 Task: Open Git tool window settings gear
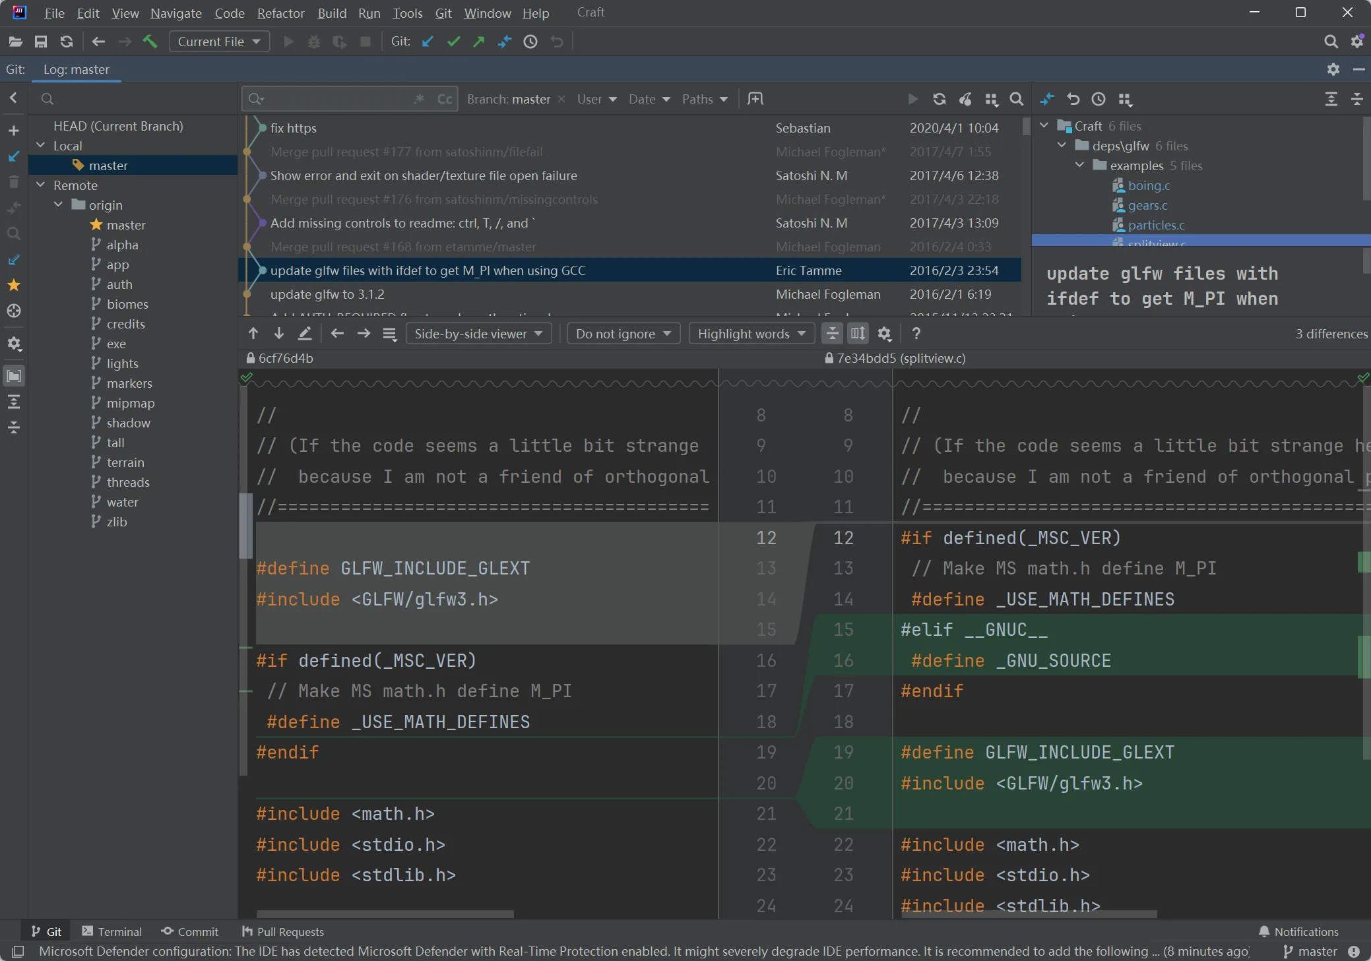pos(1333,69)
